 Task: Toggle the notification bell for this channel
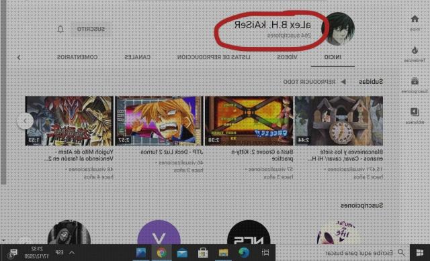pyautogui.click(x=60, y=29)
